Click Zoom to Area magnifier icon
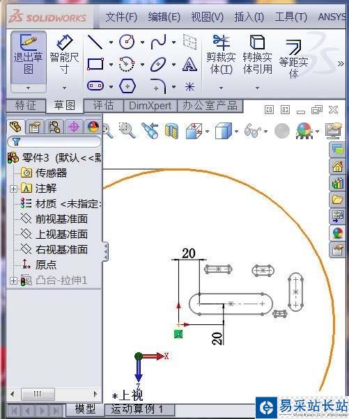The image size is (349, 419). click(127, 131)
